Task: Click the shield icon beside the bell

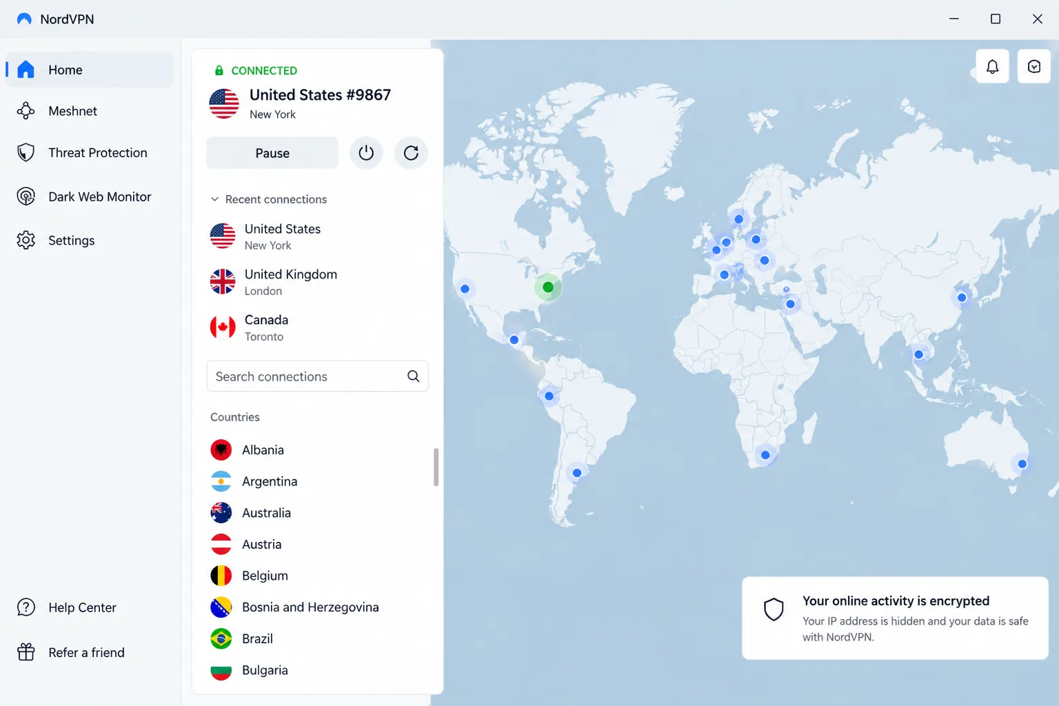Action: [1033, 67]
